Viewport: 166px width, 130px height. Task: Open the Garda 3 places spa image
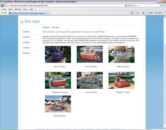coord(58,54)
